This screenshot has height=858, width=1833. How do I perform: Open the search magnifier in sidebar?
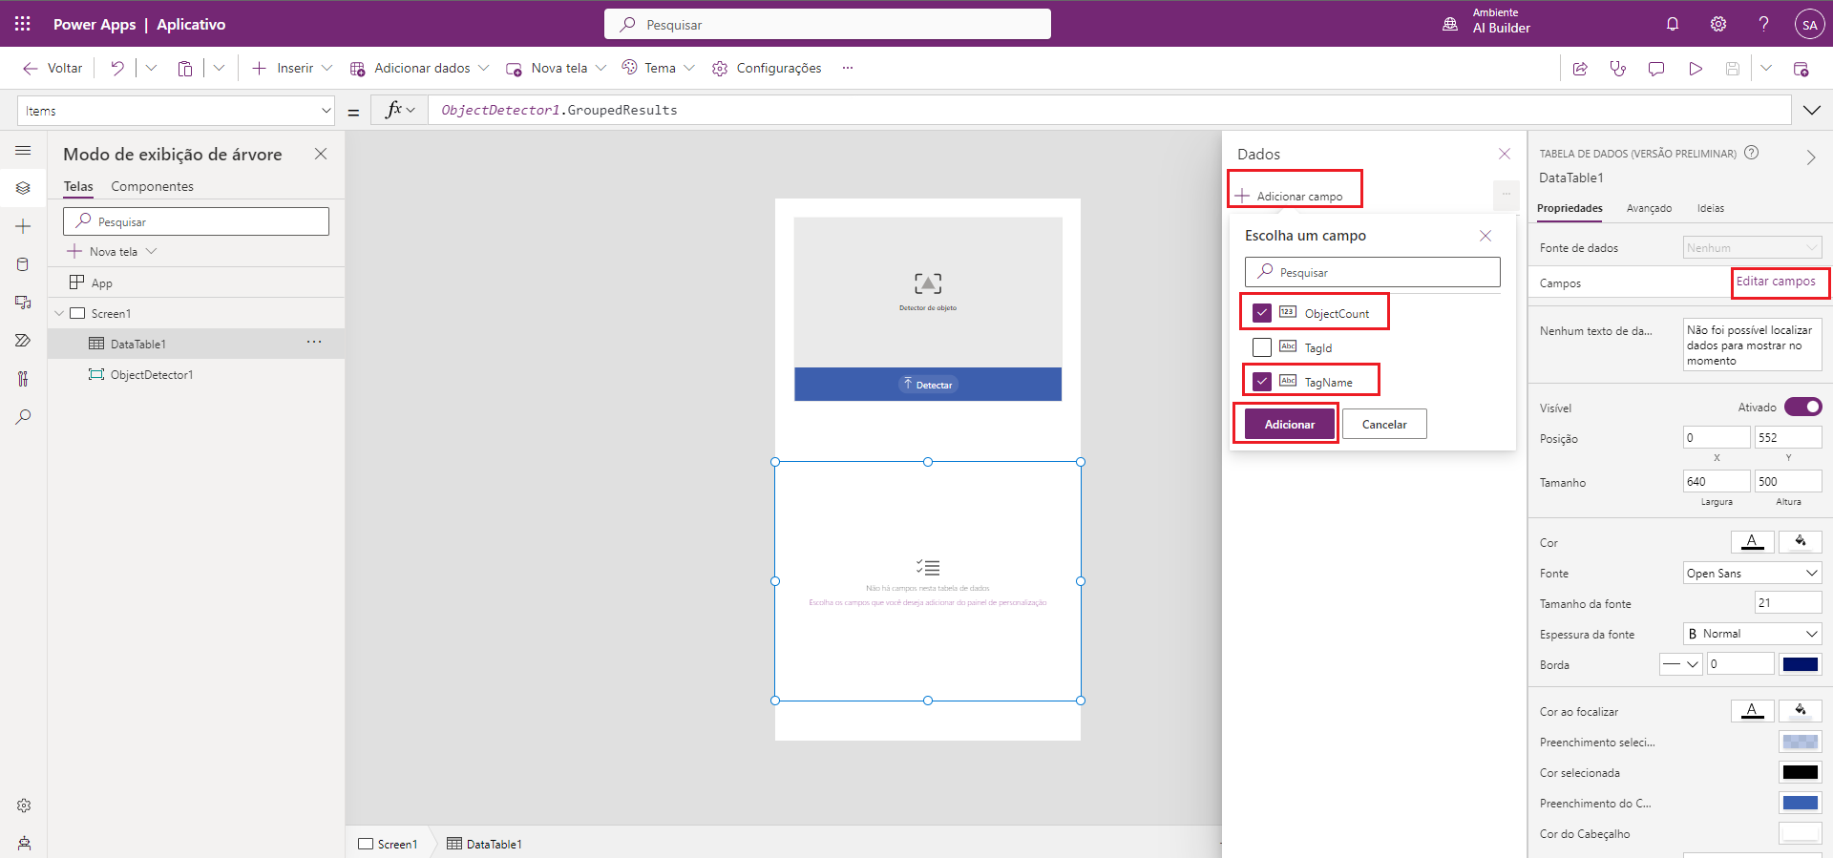pyautogui.click(x=24, y=417)
